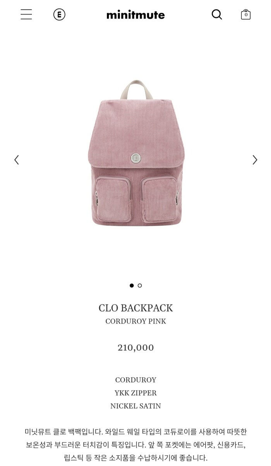Show previous product image arrow
This screenshot has width=271, height=466.
click(x=16, y=160)
